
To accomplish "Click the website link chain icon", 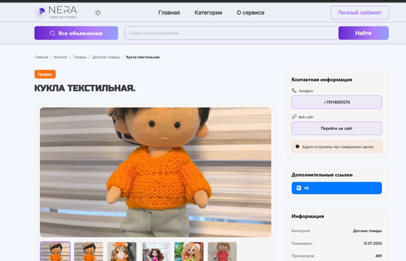I will click(x=294, y=117).
